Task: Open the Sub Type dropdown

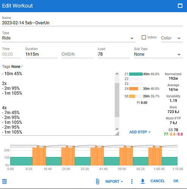Action: 158,54
